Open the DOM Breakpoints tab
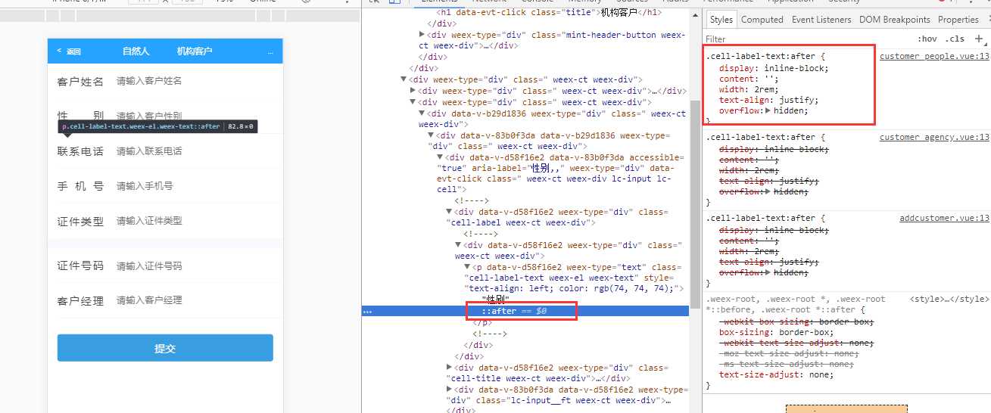Screen dimensions: 991x413 [x=894, y=20]
